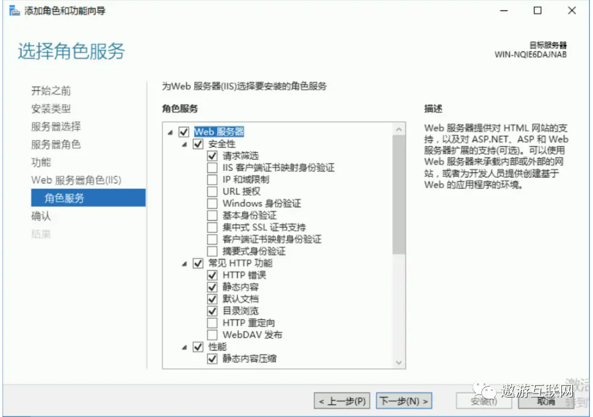
Task: Enable 基本身份验证 service
Action: pyautogui.click(x=212, y=215)
